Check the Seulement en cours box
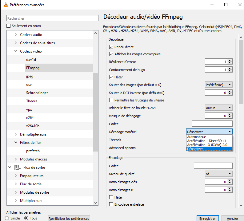 (8, 26)
